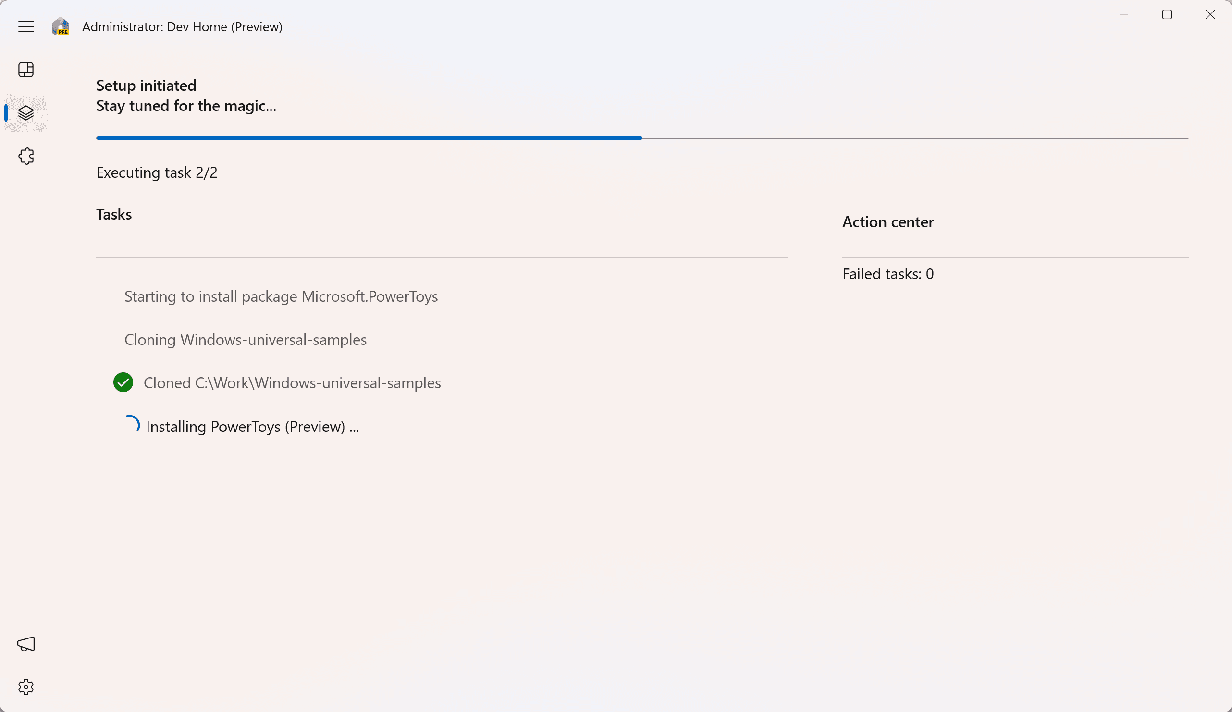Click the Action center heading
Image resolution: width=1232 pixels, height=712 pixels.
pyautogui.click(x=888, y=222)
